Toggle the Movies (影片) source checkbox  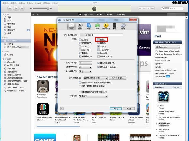click(80, 40)
